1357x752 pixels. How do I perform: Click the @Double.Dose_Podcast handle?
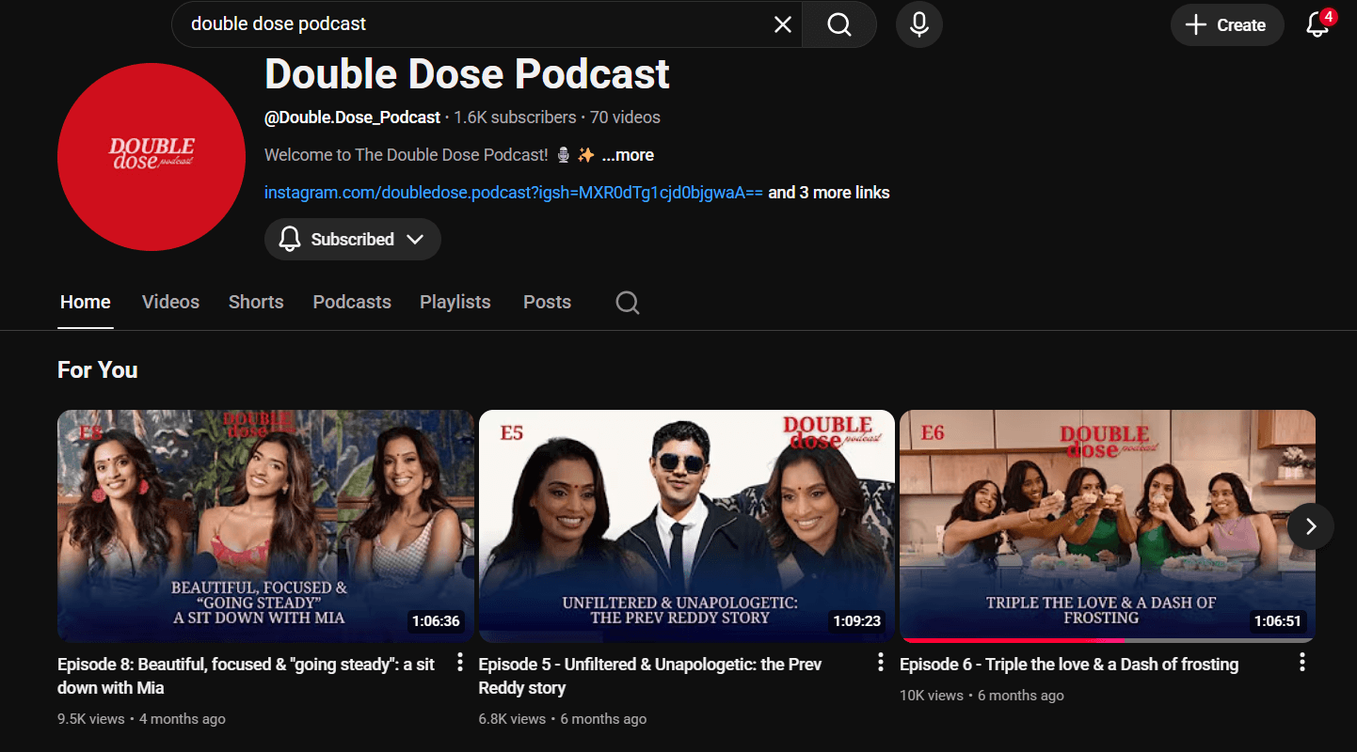(353, 117)
